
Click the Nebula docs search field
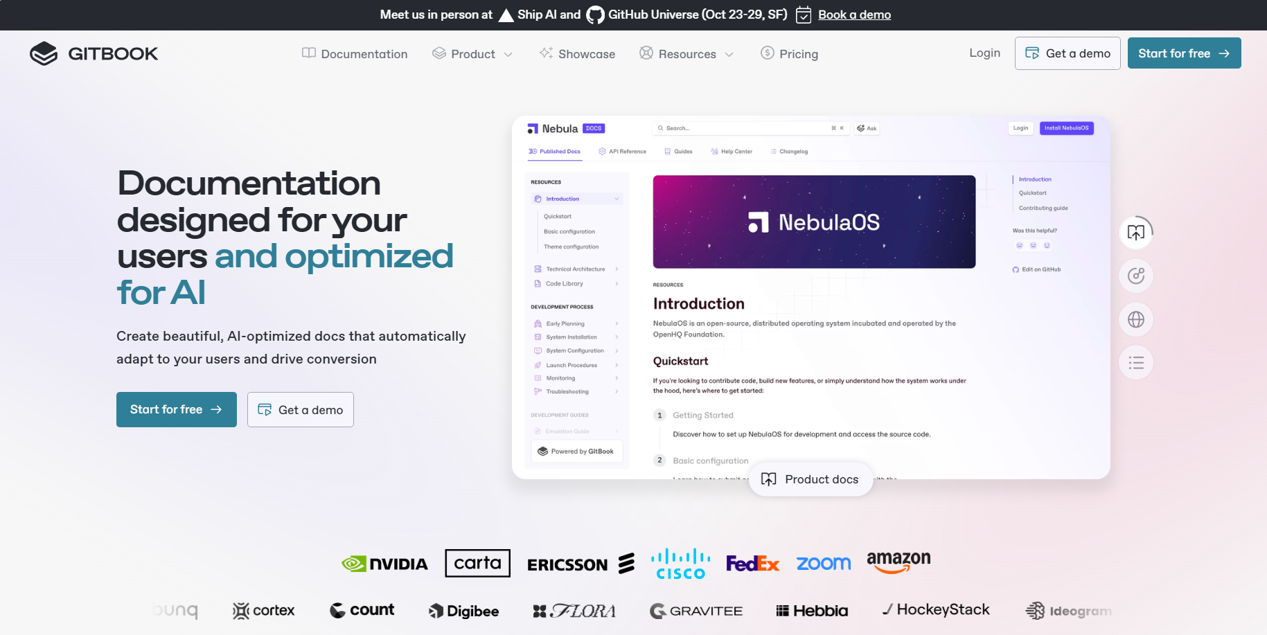[750, 128]
